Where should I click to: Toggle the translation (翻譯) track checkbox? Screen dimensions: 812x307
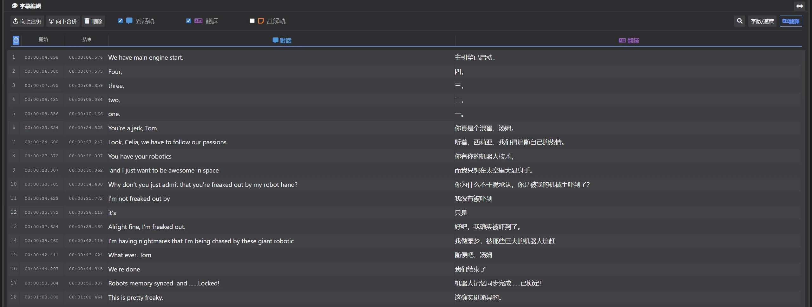(188, 21)
